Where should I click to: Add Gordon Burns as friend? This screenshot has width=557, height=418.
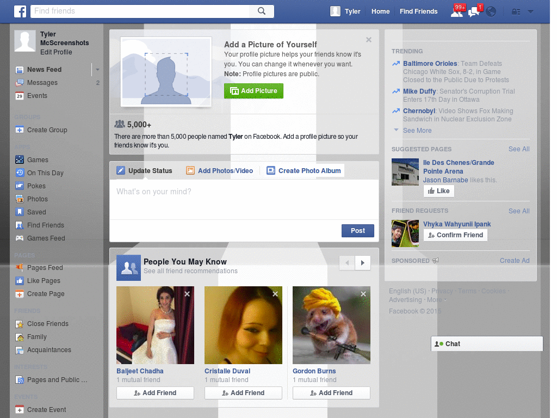(x=331, y=393)
